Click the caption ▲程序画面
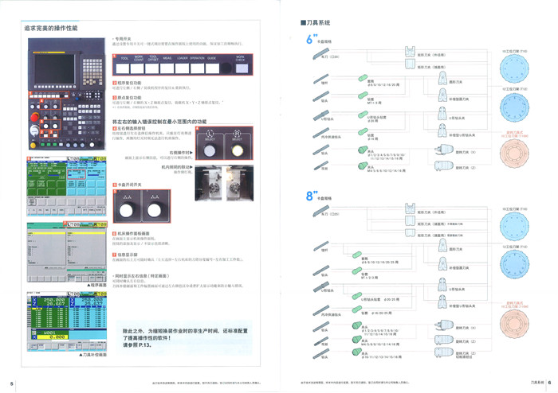 point(96,285)
